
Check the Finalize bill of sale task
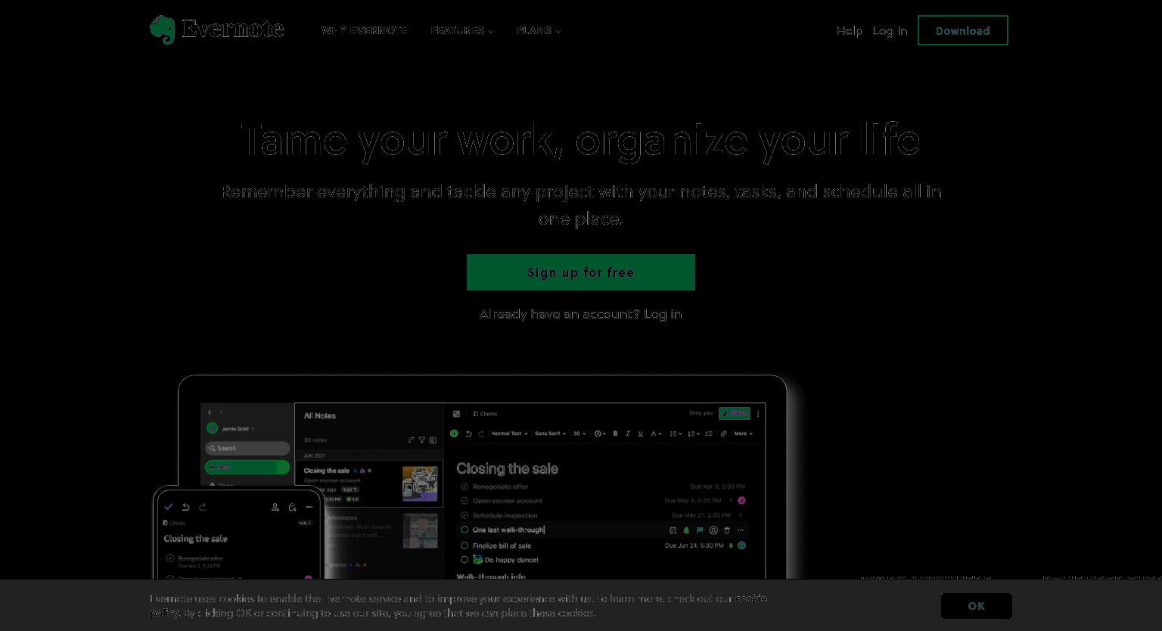(x=464, y=546)
